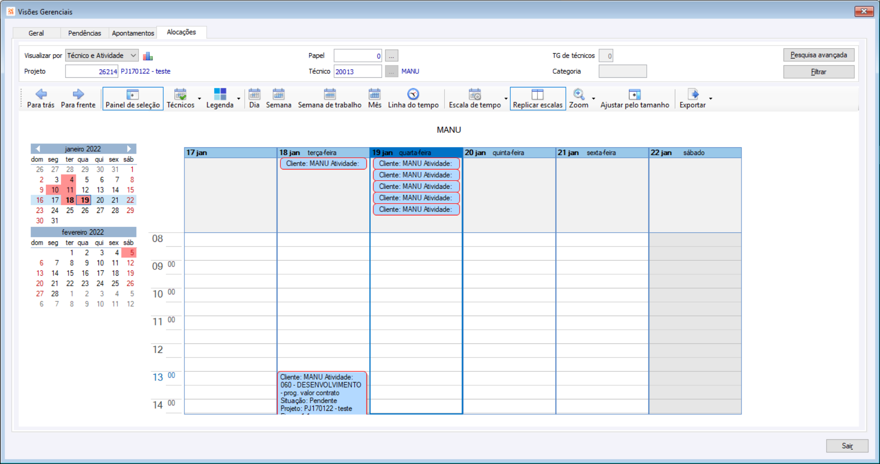Click the Técnico input field
880x464 pixels.
tap(358, 71)
